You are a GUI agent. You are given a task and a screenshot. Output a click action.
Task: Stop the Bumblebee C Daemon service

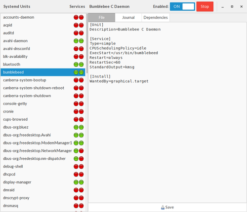pyautogui.click(x=205, y=6)
